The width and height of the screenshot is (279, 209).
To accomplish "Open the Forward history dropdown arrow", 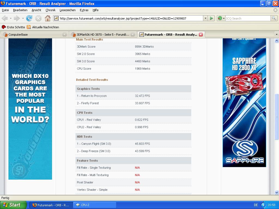I will 23,18.
